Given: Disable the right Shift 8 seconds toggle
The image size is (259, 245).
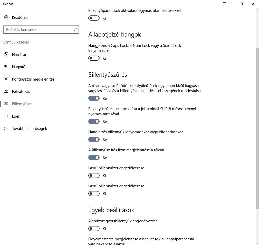Looking at the screenshot, I should pos(94,121).
